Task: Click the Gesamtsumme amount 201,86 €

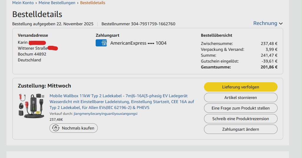Action: [269, 67]
